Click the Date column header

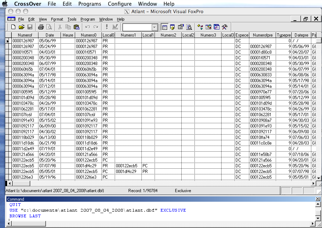coord(50,35)
